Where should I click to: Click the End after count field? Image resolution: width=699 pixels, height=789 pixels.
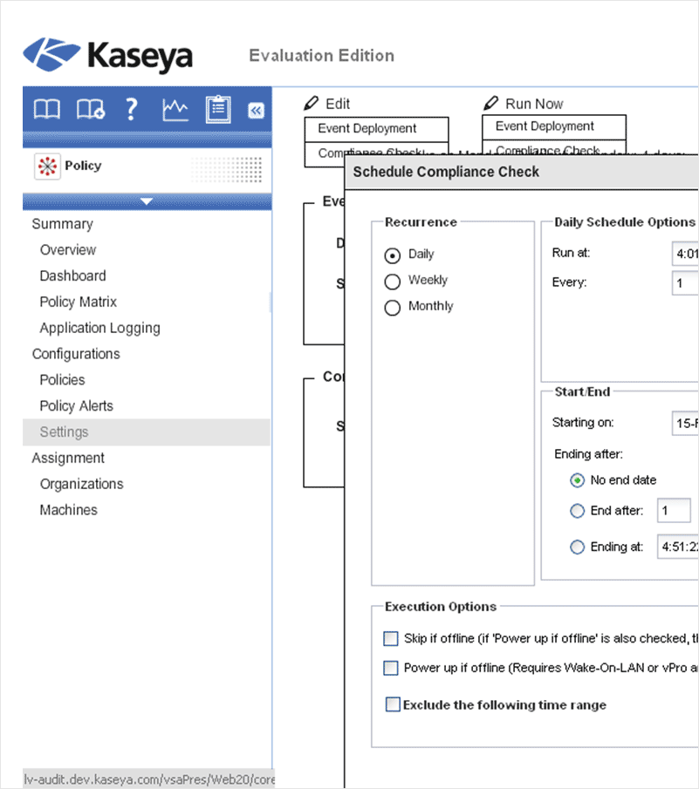coord(674,511)
